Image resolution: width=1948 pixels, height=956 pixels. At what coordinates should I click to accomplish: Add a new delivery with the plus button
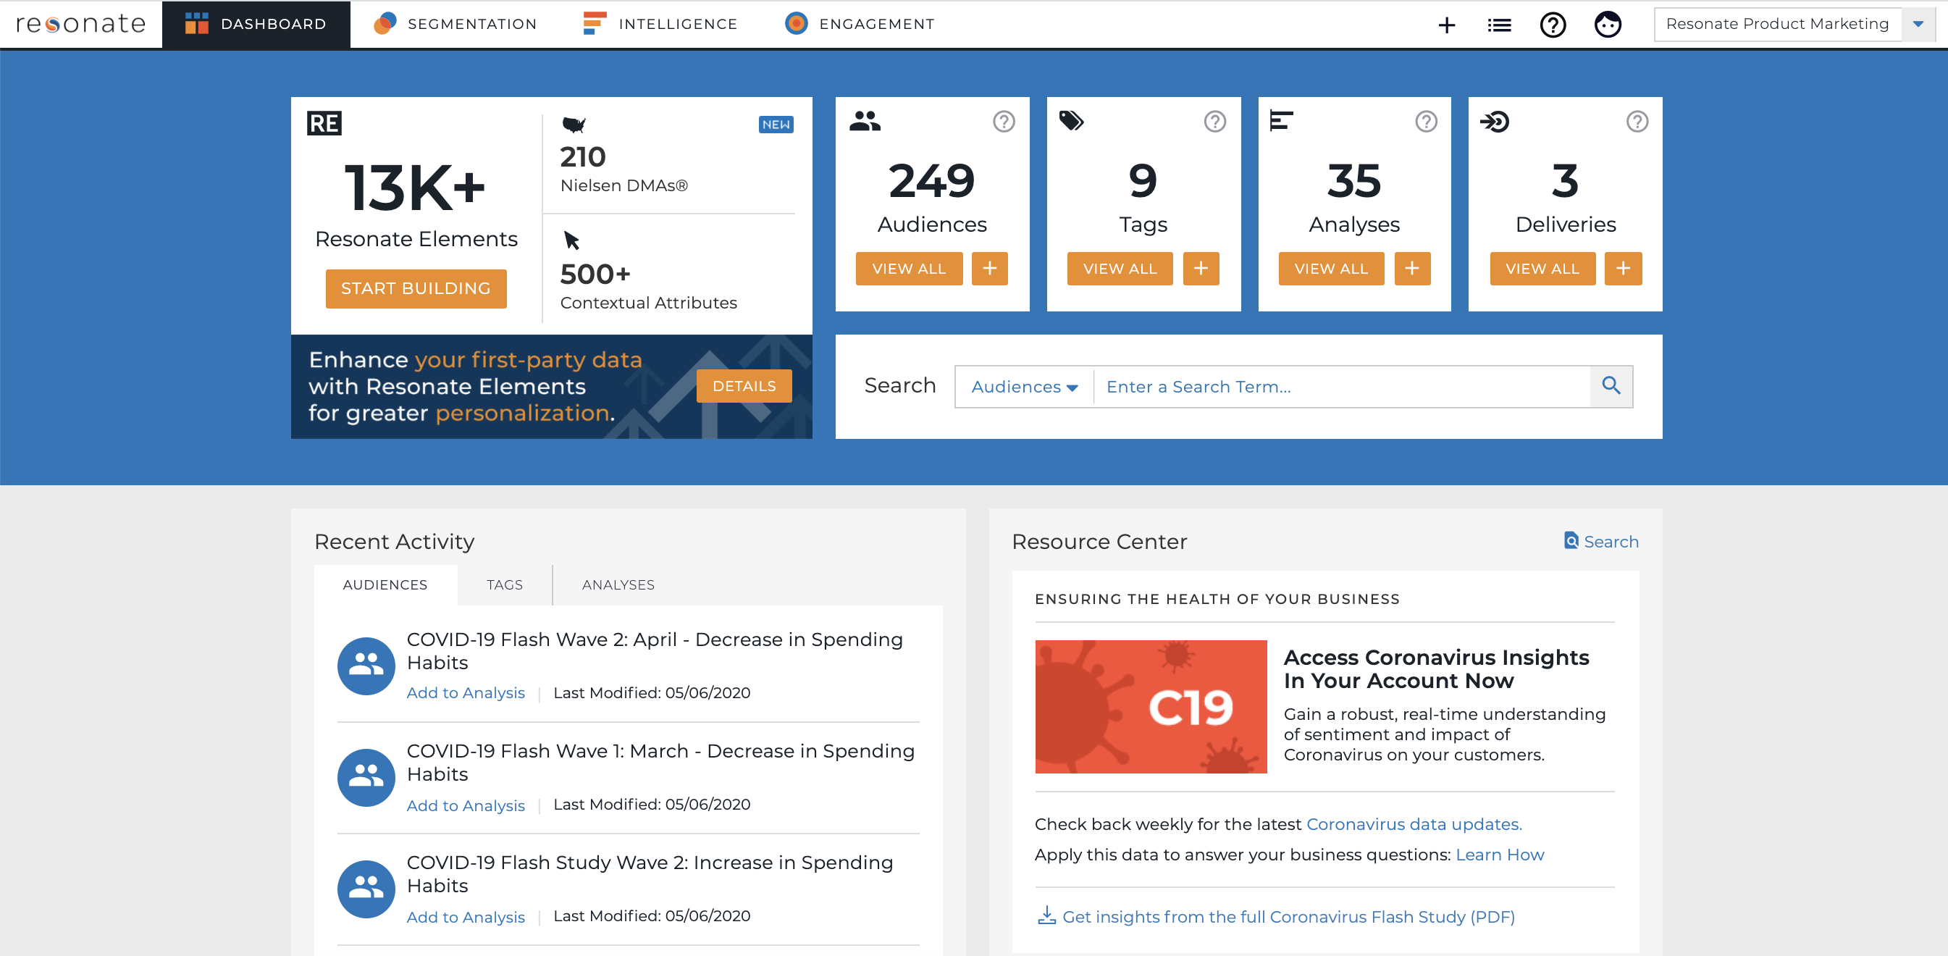pos(1623,269)
